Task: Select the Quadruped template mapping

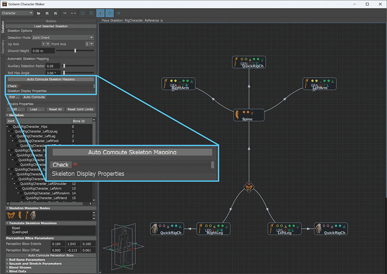Action: (x=20, y=232)
